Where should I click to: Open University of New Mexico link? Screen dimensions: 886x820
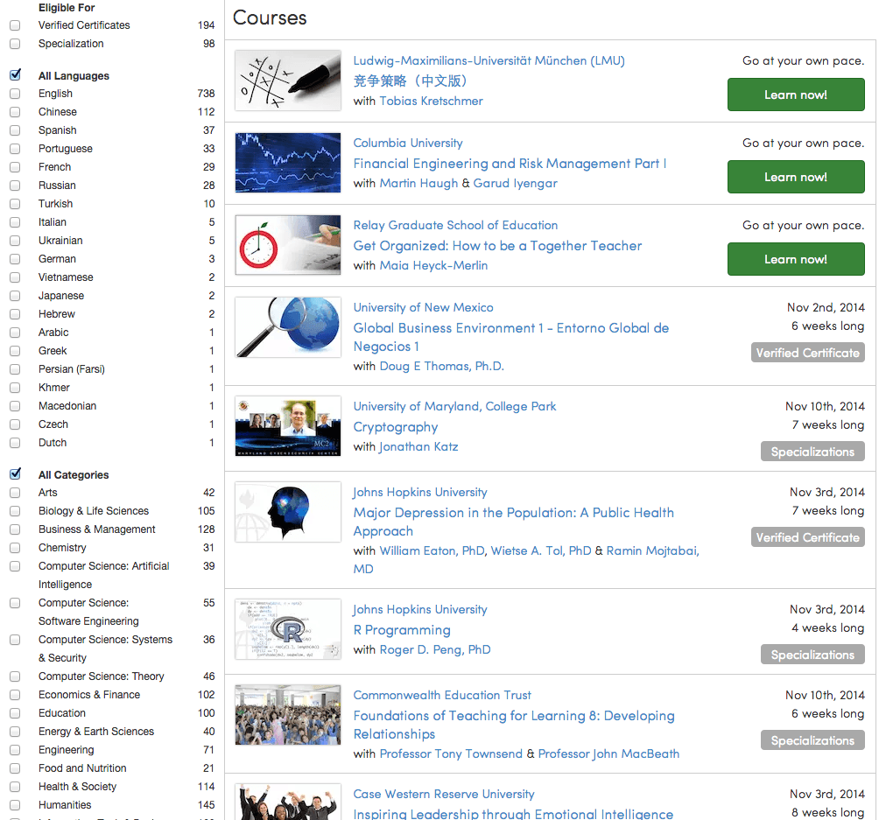coord(423,307)
